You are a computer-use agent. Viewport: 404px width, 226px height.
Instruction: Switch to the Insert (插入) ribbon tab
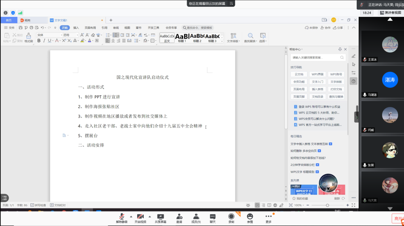[x=76, y=28]
